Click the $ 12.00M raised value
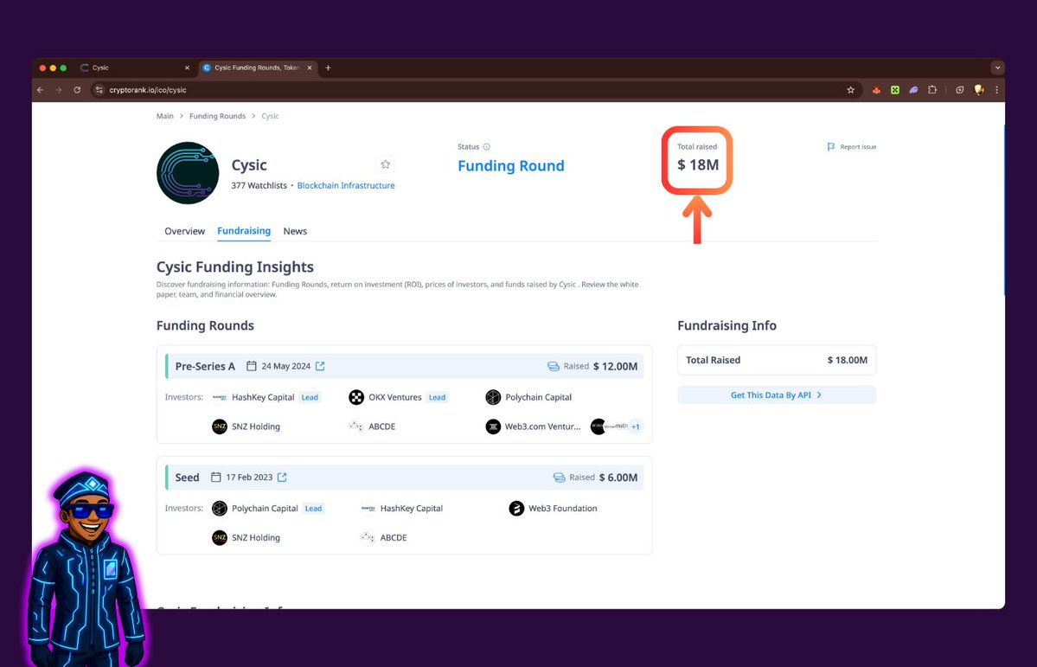This screenshot has height=667, width=1037. click(615, 366)
